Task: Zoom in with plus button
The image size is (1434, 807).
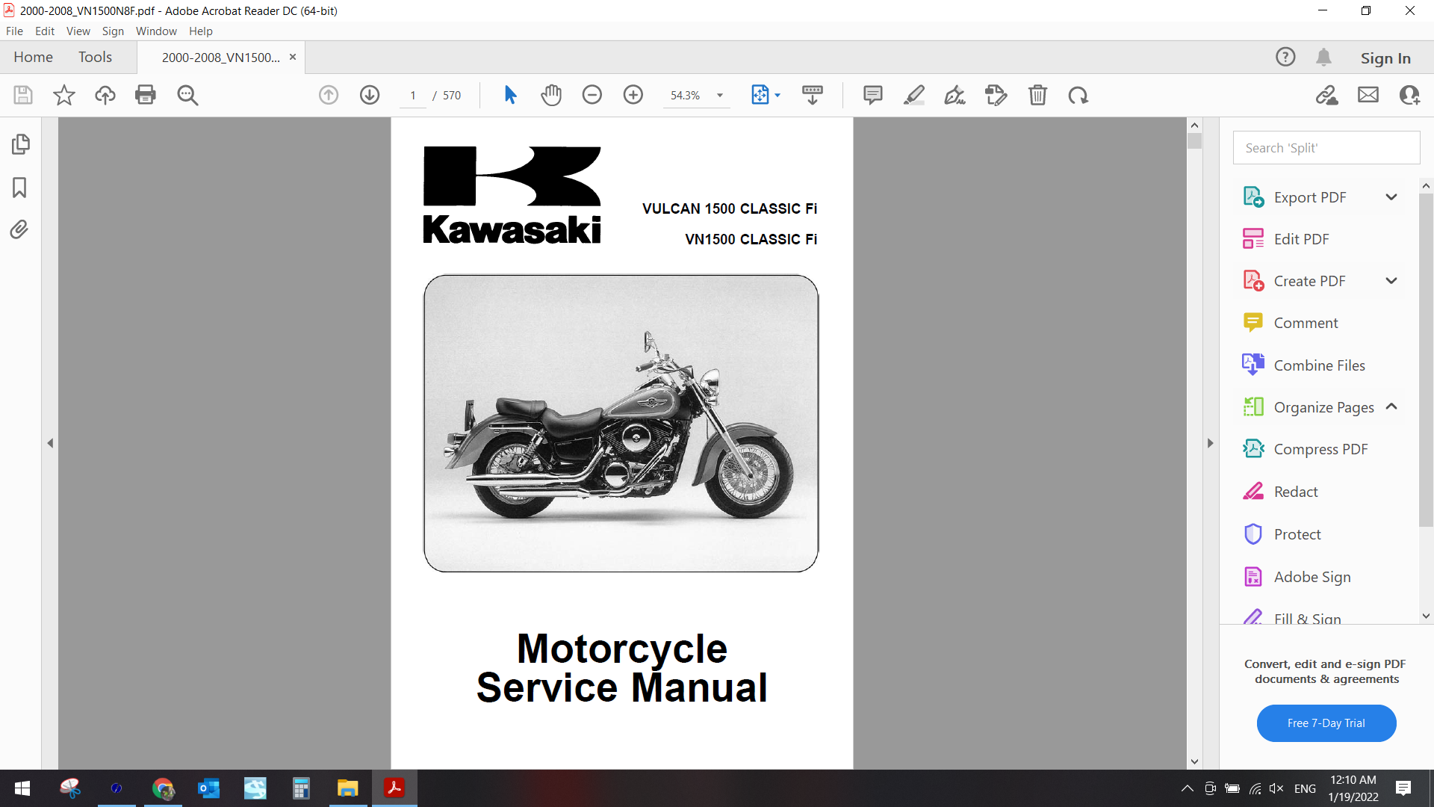Action: 633,95
